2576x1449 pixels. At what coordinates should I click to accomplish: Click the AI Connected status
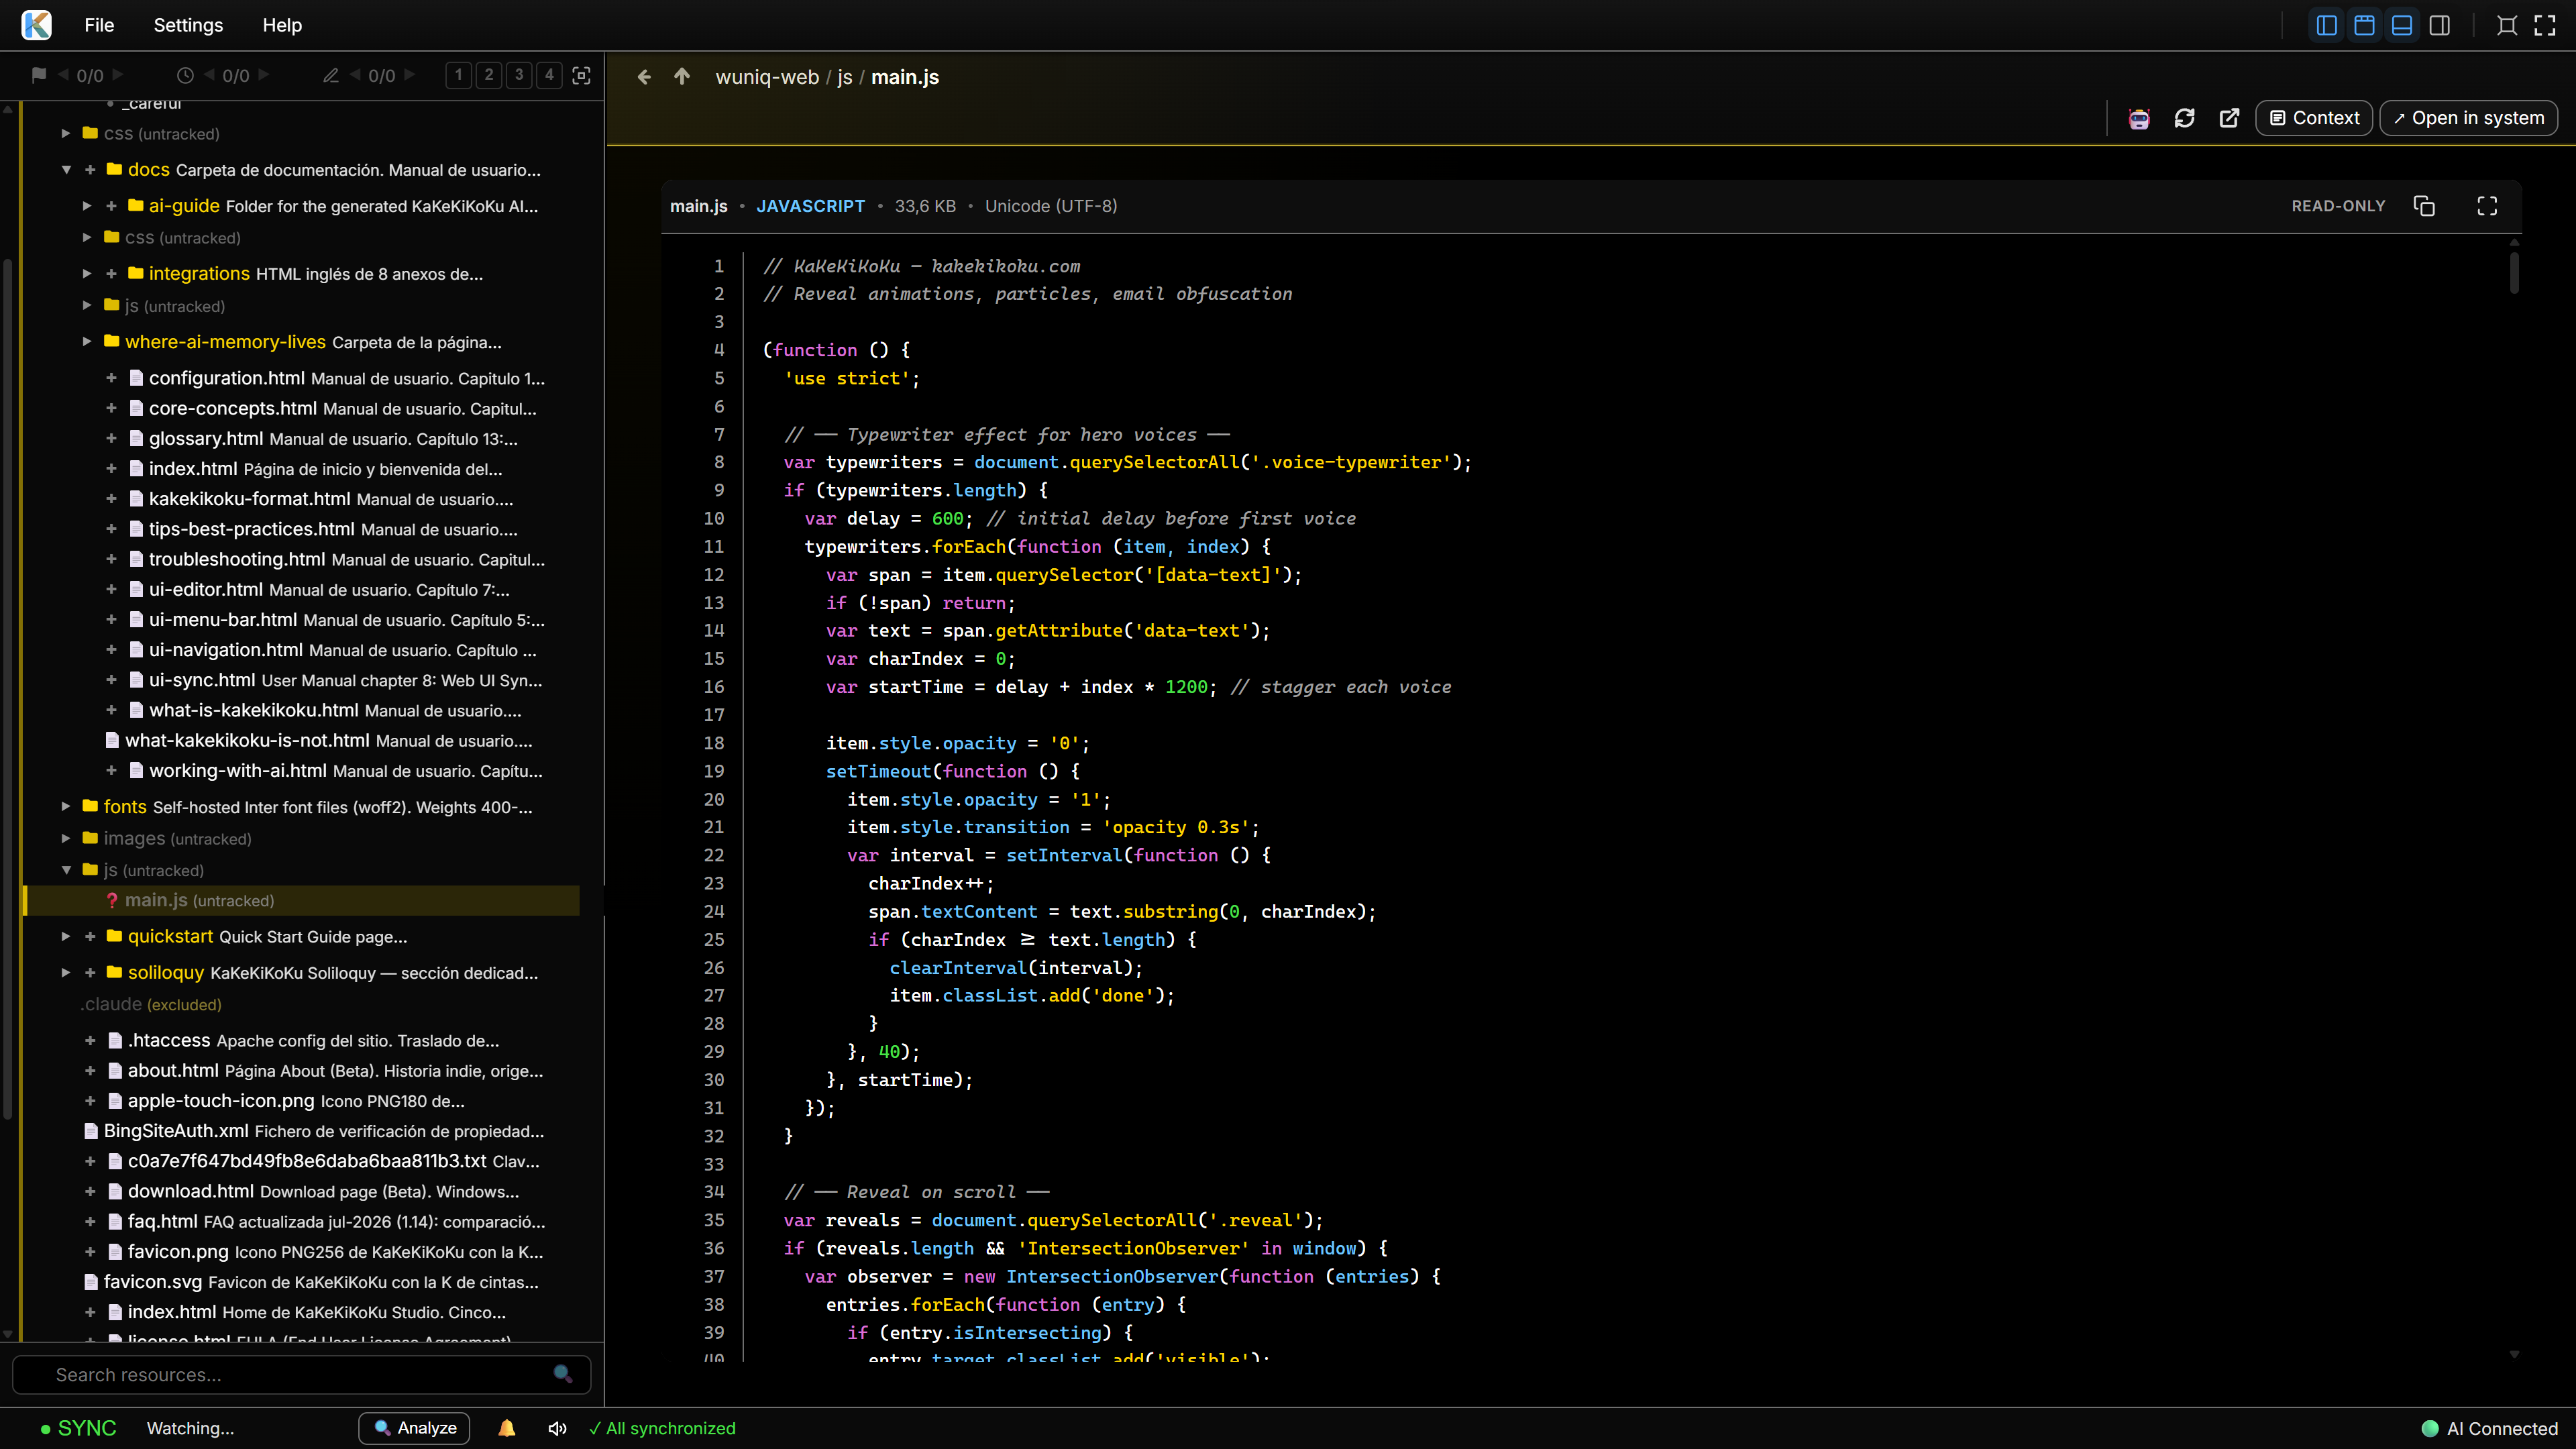pyautogui.click(x=2490, y=1428)
